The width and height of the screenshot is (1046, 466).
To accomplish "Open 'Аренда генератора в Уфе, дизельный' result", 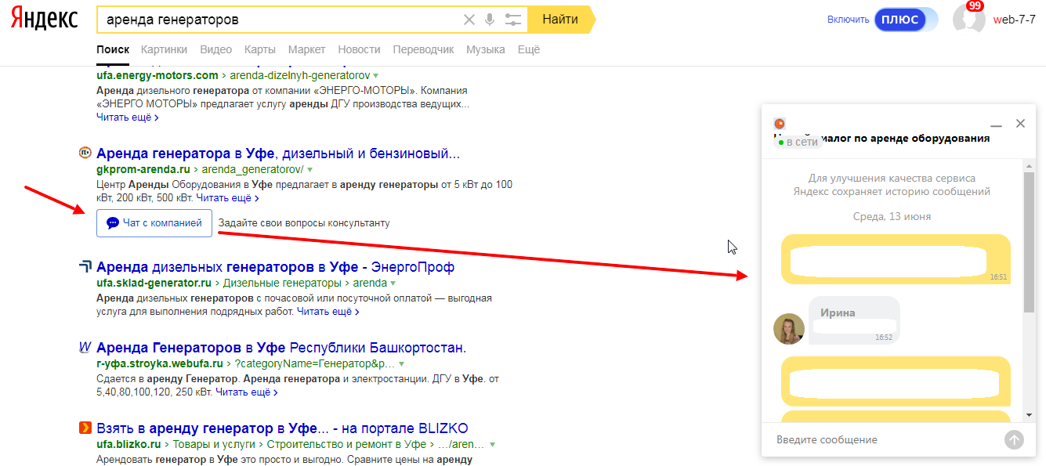I will coord(278,153).
